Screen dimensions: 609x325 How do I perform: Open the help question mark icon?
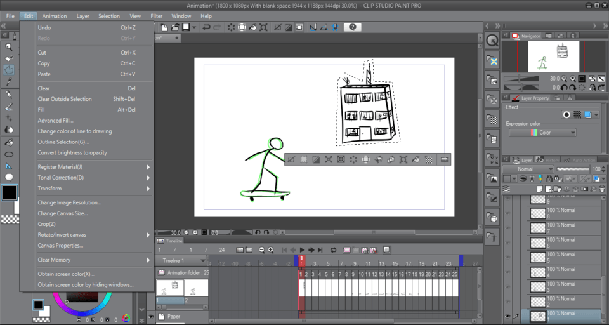click(353, 27)
